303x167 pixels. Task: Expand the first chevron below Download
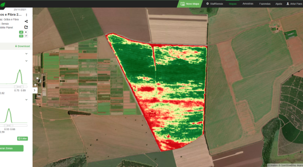tap(27, 54)
